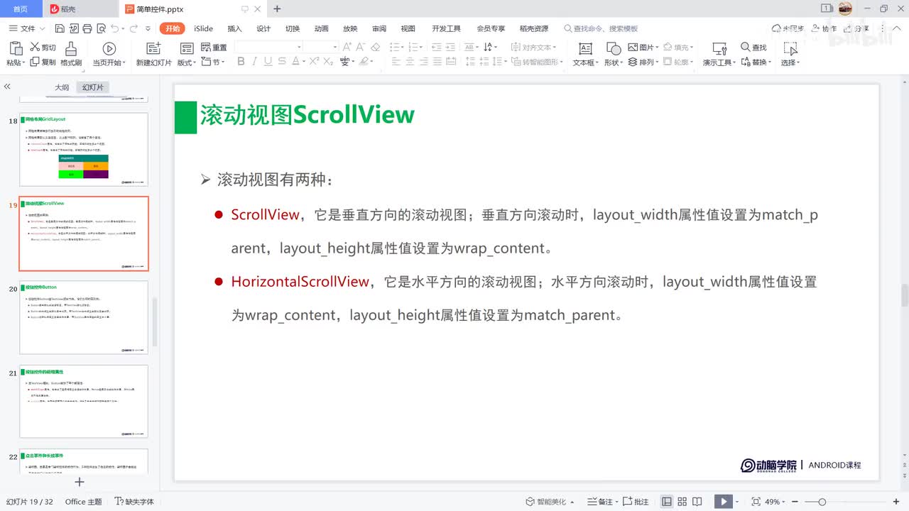Viewport: 909px width, 511px height.
Task: Open the 文件 File menu
Action: tap(27, 28)
